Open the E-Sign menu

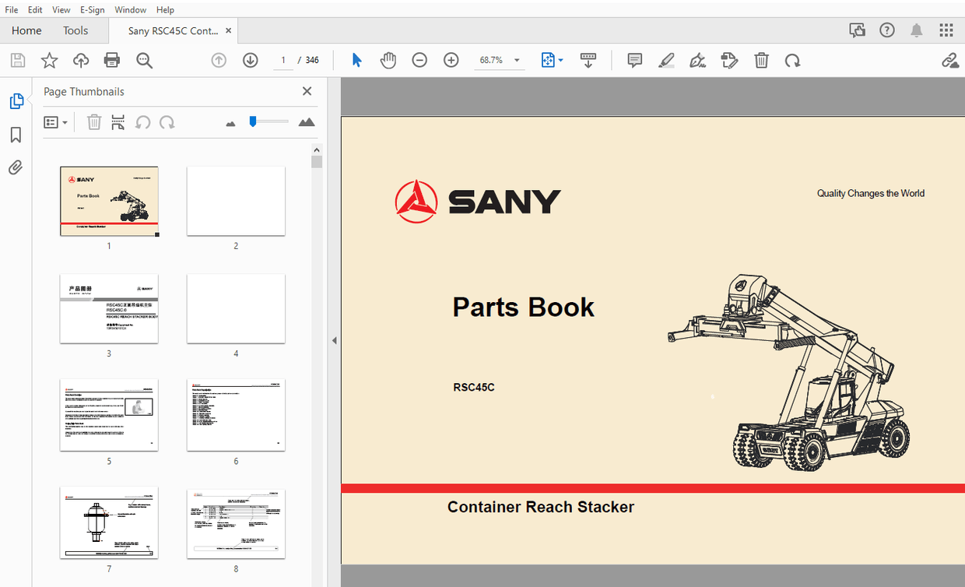92,9
